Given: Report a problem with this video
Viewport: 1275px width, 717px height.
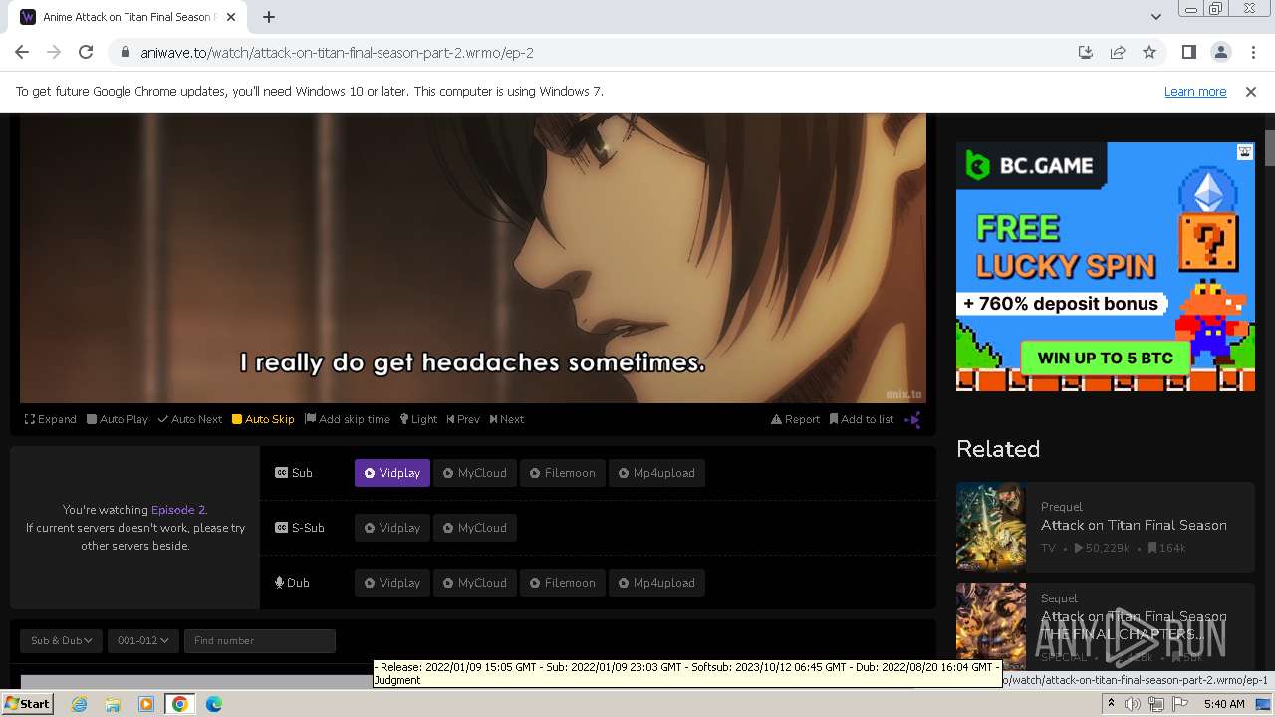Looking at the screenshot, I should (x=795, y=419).
